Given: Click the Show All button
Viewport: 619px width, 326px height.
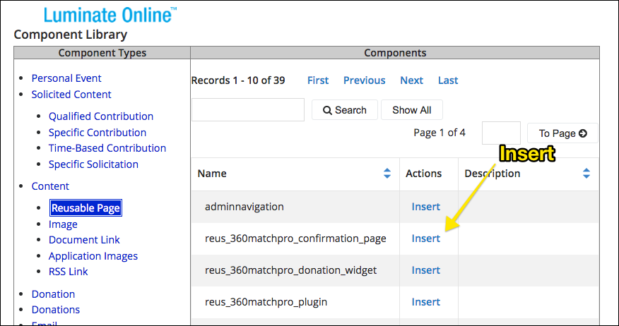Looking at the screenshot, I should point(411,110).
